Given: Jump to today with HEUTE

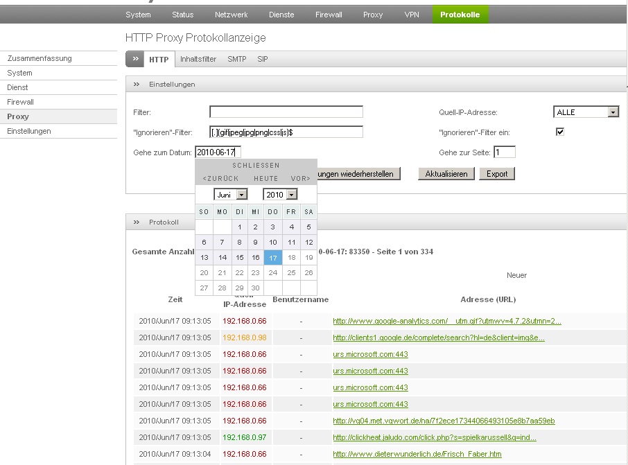Looking at the screenshot, I should click(x=265, y=179).
